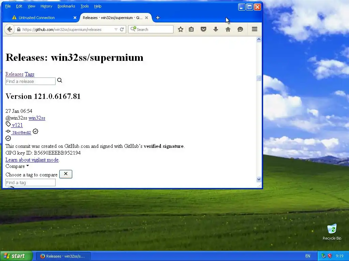Click the tag icon next to v121

point(8,124)
